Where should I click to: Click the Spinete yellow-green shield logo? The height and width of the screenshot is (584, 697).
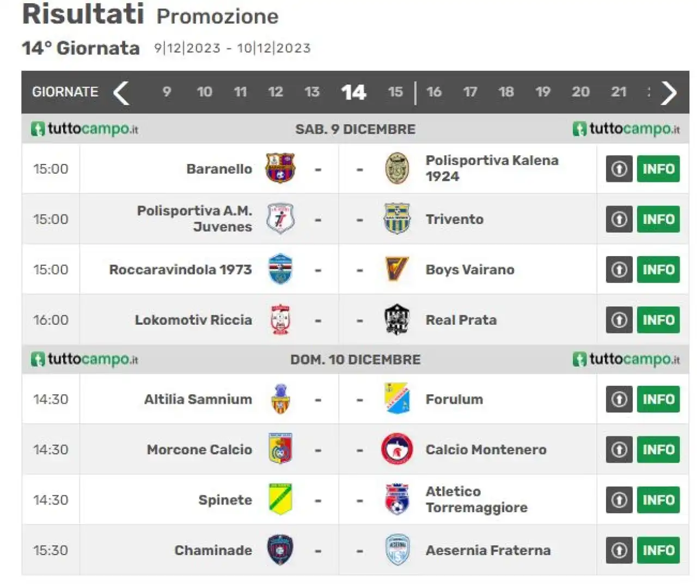(280, 499)
